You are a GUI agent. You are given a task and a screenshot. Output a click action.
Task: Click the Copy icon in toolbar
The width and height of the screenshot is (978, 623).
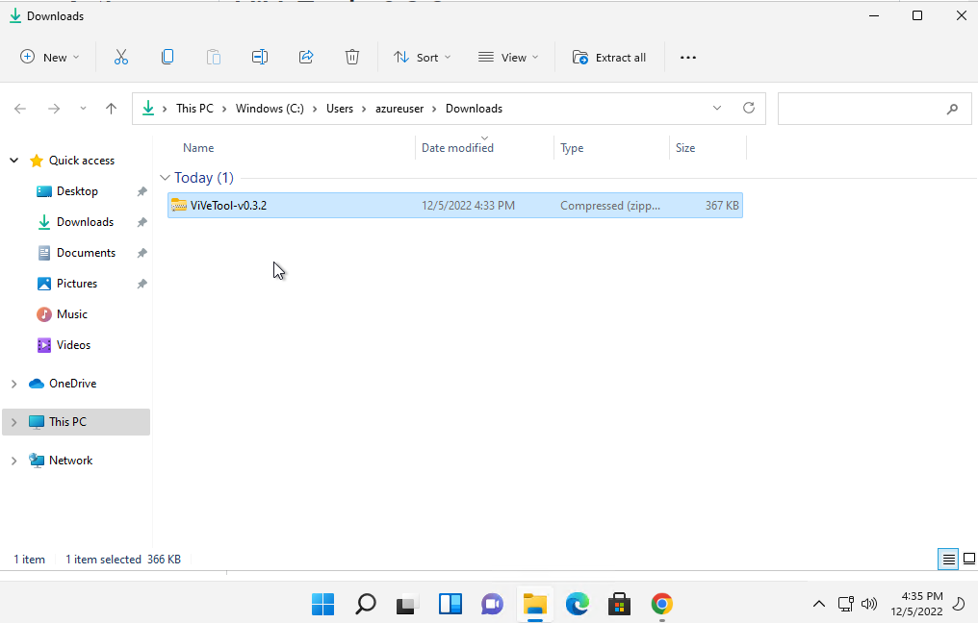click(x=167, y=58)
